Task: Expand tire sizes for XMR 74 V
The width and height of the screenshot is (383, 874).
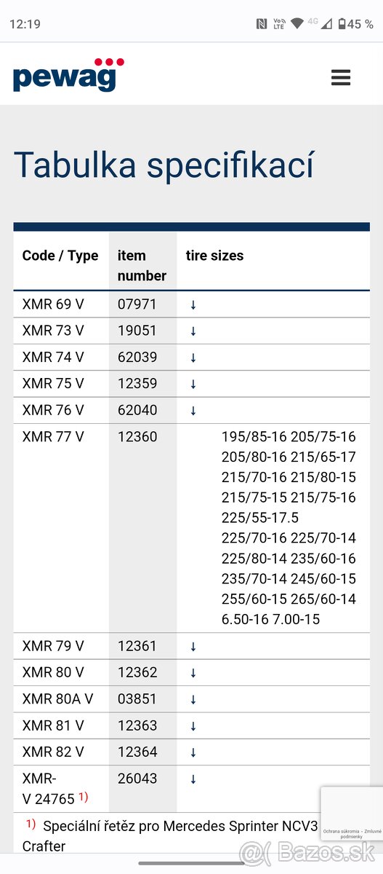Action: pos(193,358)
